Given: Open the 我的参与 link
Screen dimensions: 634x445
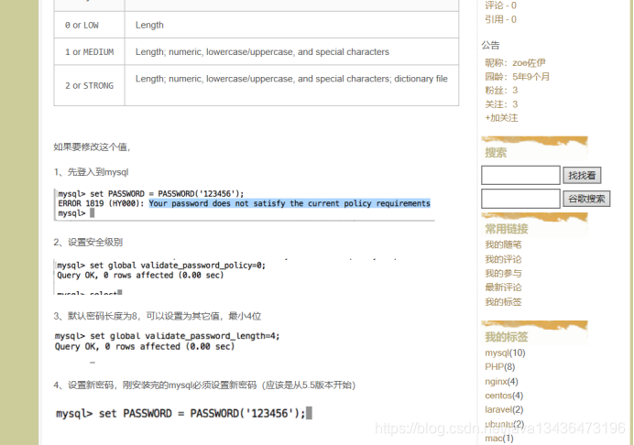Looking at the screenshot, I should coord(503,273).
